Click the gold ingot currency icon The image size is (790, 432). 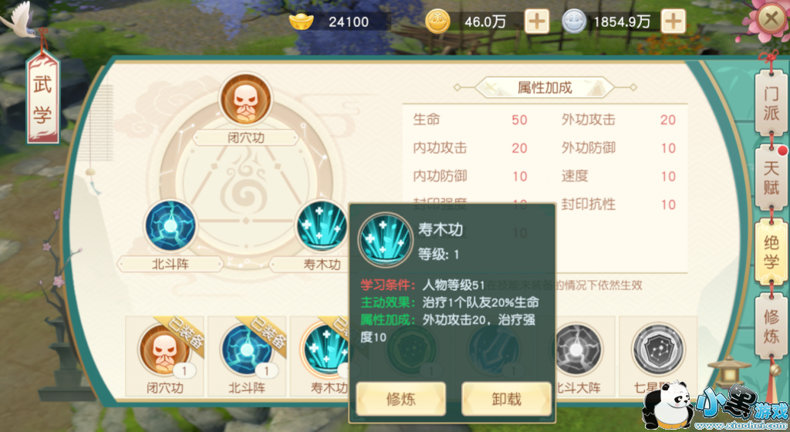click(302, 21)
